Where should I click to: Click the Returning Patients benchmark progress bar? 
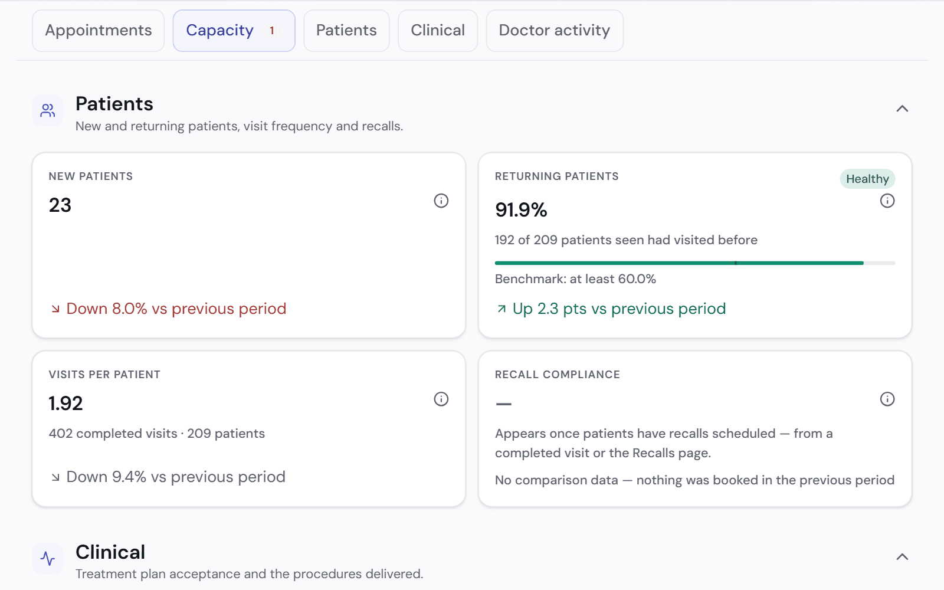(695, 263)
